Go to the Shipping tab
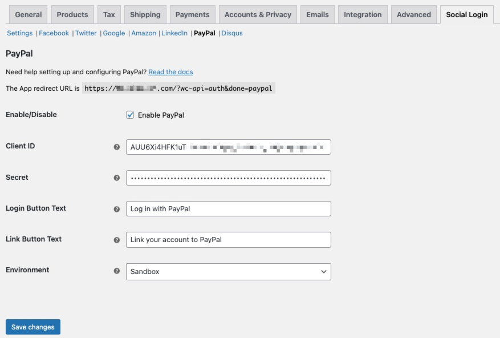This screenshot has width=500, height=338. 145,15
